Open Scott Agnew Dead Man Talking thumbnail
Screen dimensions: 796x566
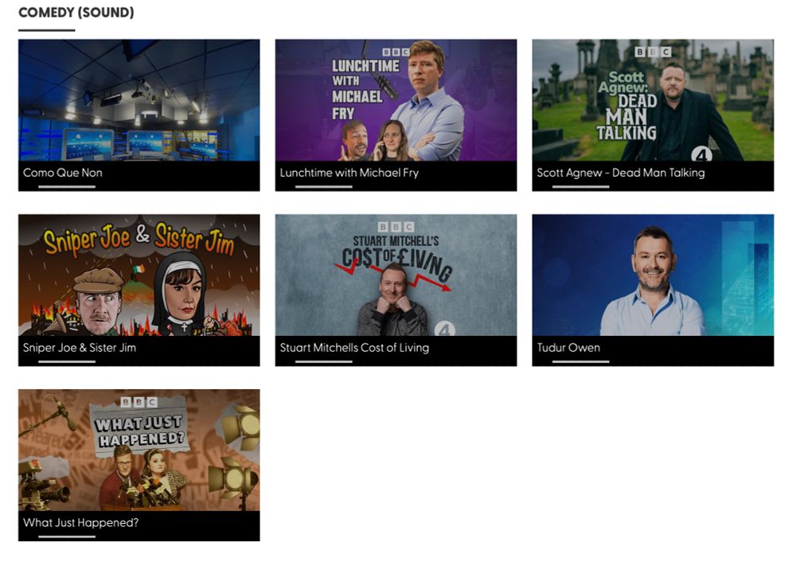point(653,100)
